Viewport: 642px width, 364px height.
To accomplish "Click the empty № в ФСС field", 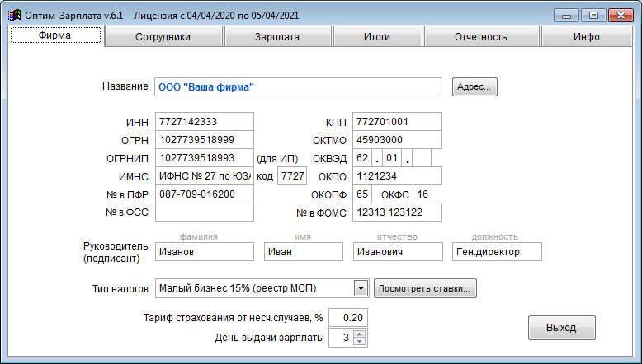I will 205,212.
